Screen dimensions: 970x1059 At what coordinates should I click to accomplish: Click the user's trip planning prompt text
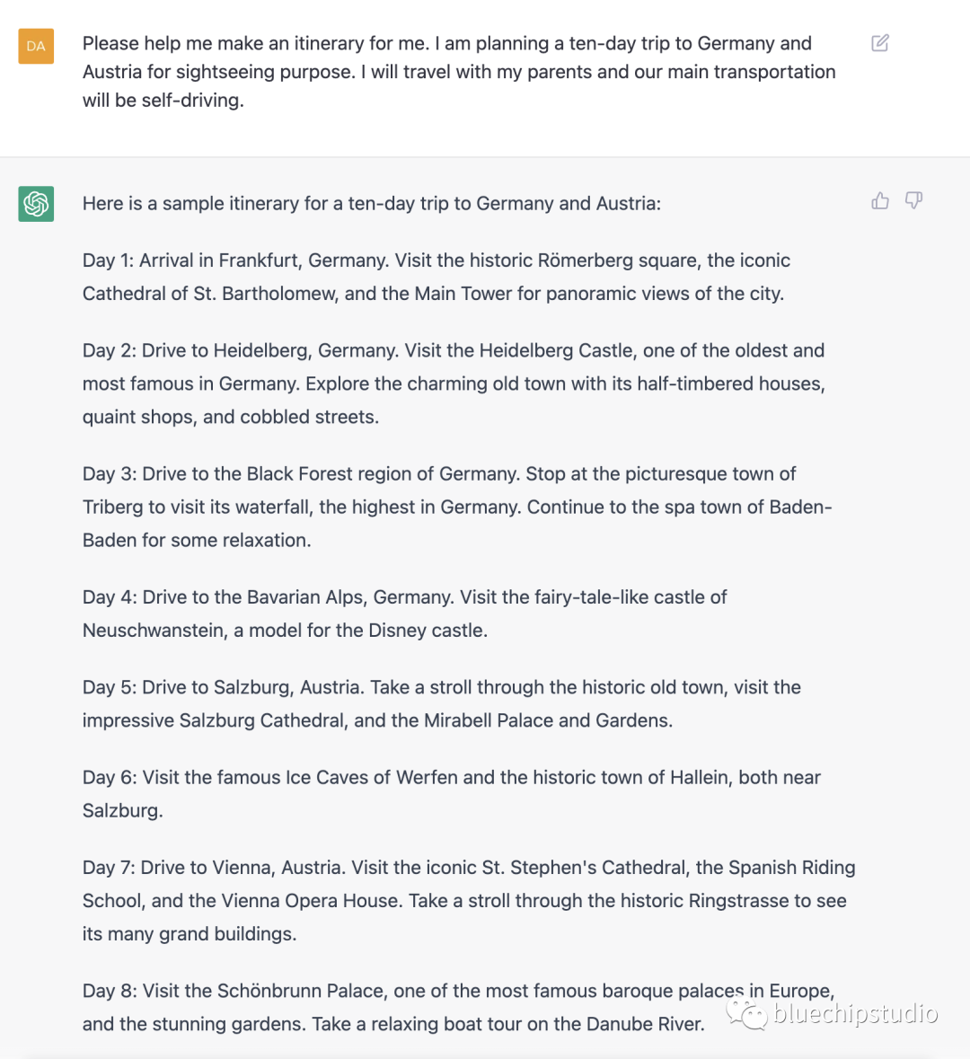[458, 72]
